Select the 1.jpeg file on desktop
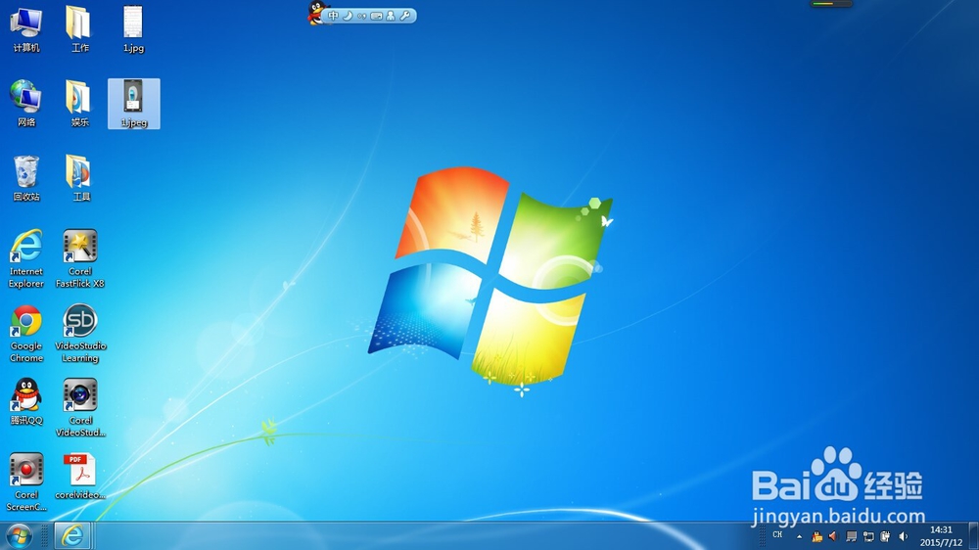The height and width of the screenshot is (550, 979). click(133, 104)
